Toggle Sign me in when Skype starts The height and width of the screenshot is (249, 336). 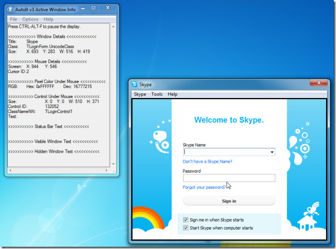(186, 220)
